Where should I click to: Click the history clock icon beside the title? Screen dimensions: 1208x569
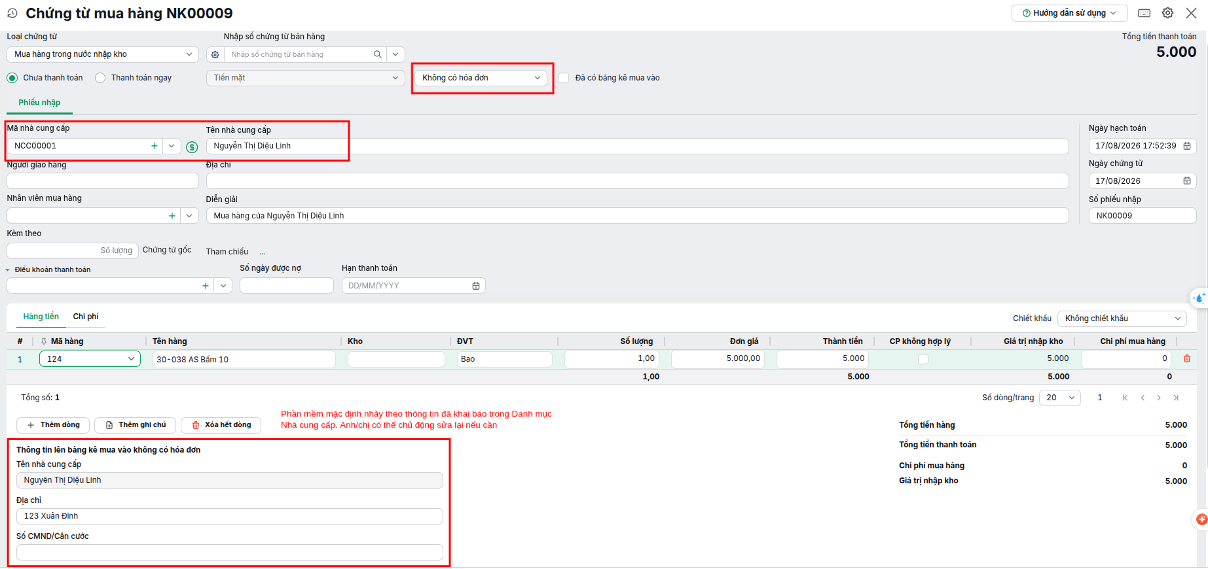coord(12,13)
